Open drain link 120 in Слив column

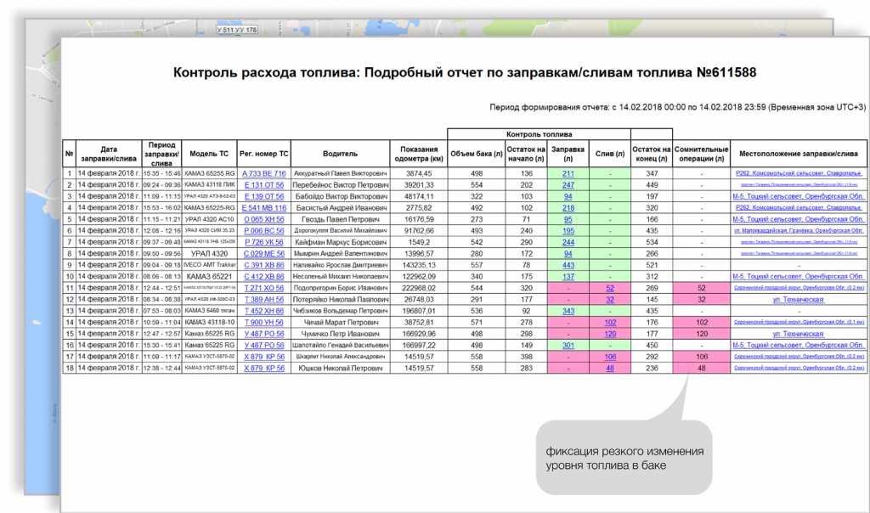610,334
